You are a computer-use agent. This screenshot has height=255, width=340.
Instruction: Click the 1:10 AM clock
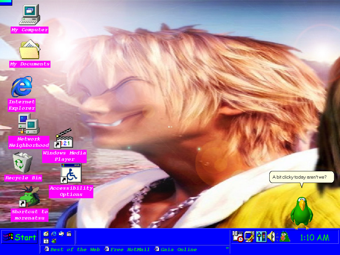tap(314, 238)
